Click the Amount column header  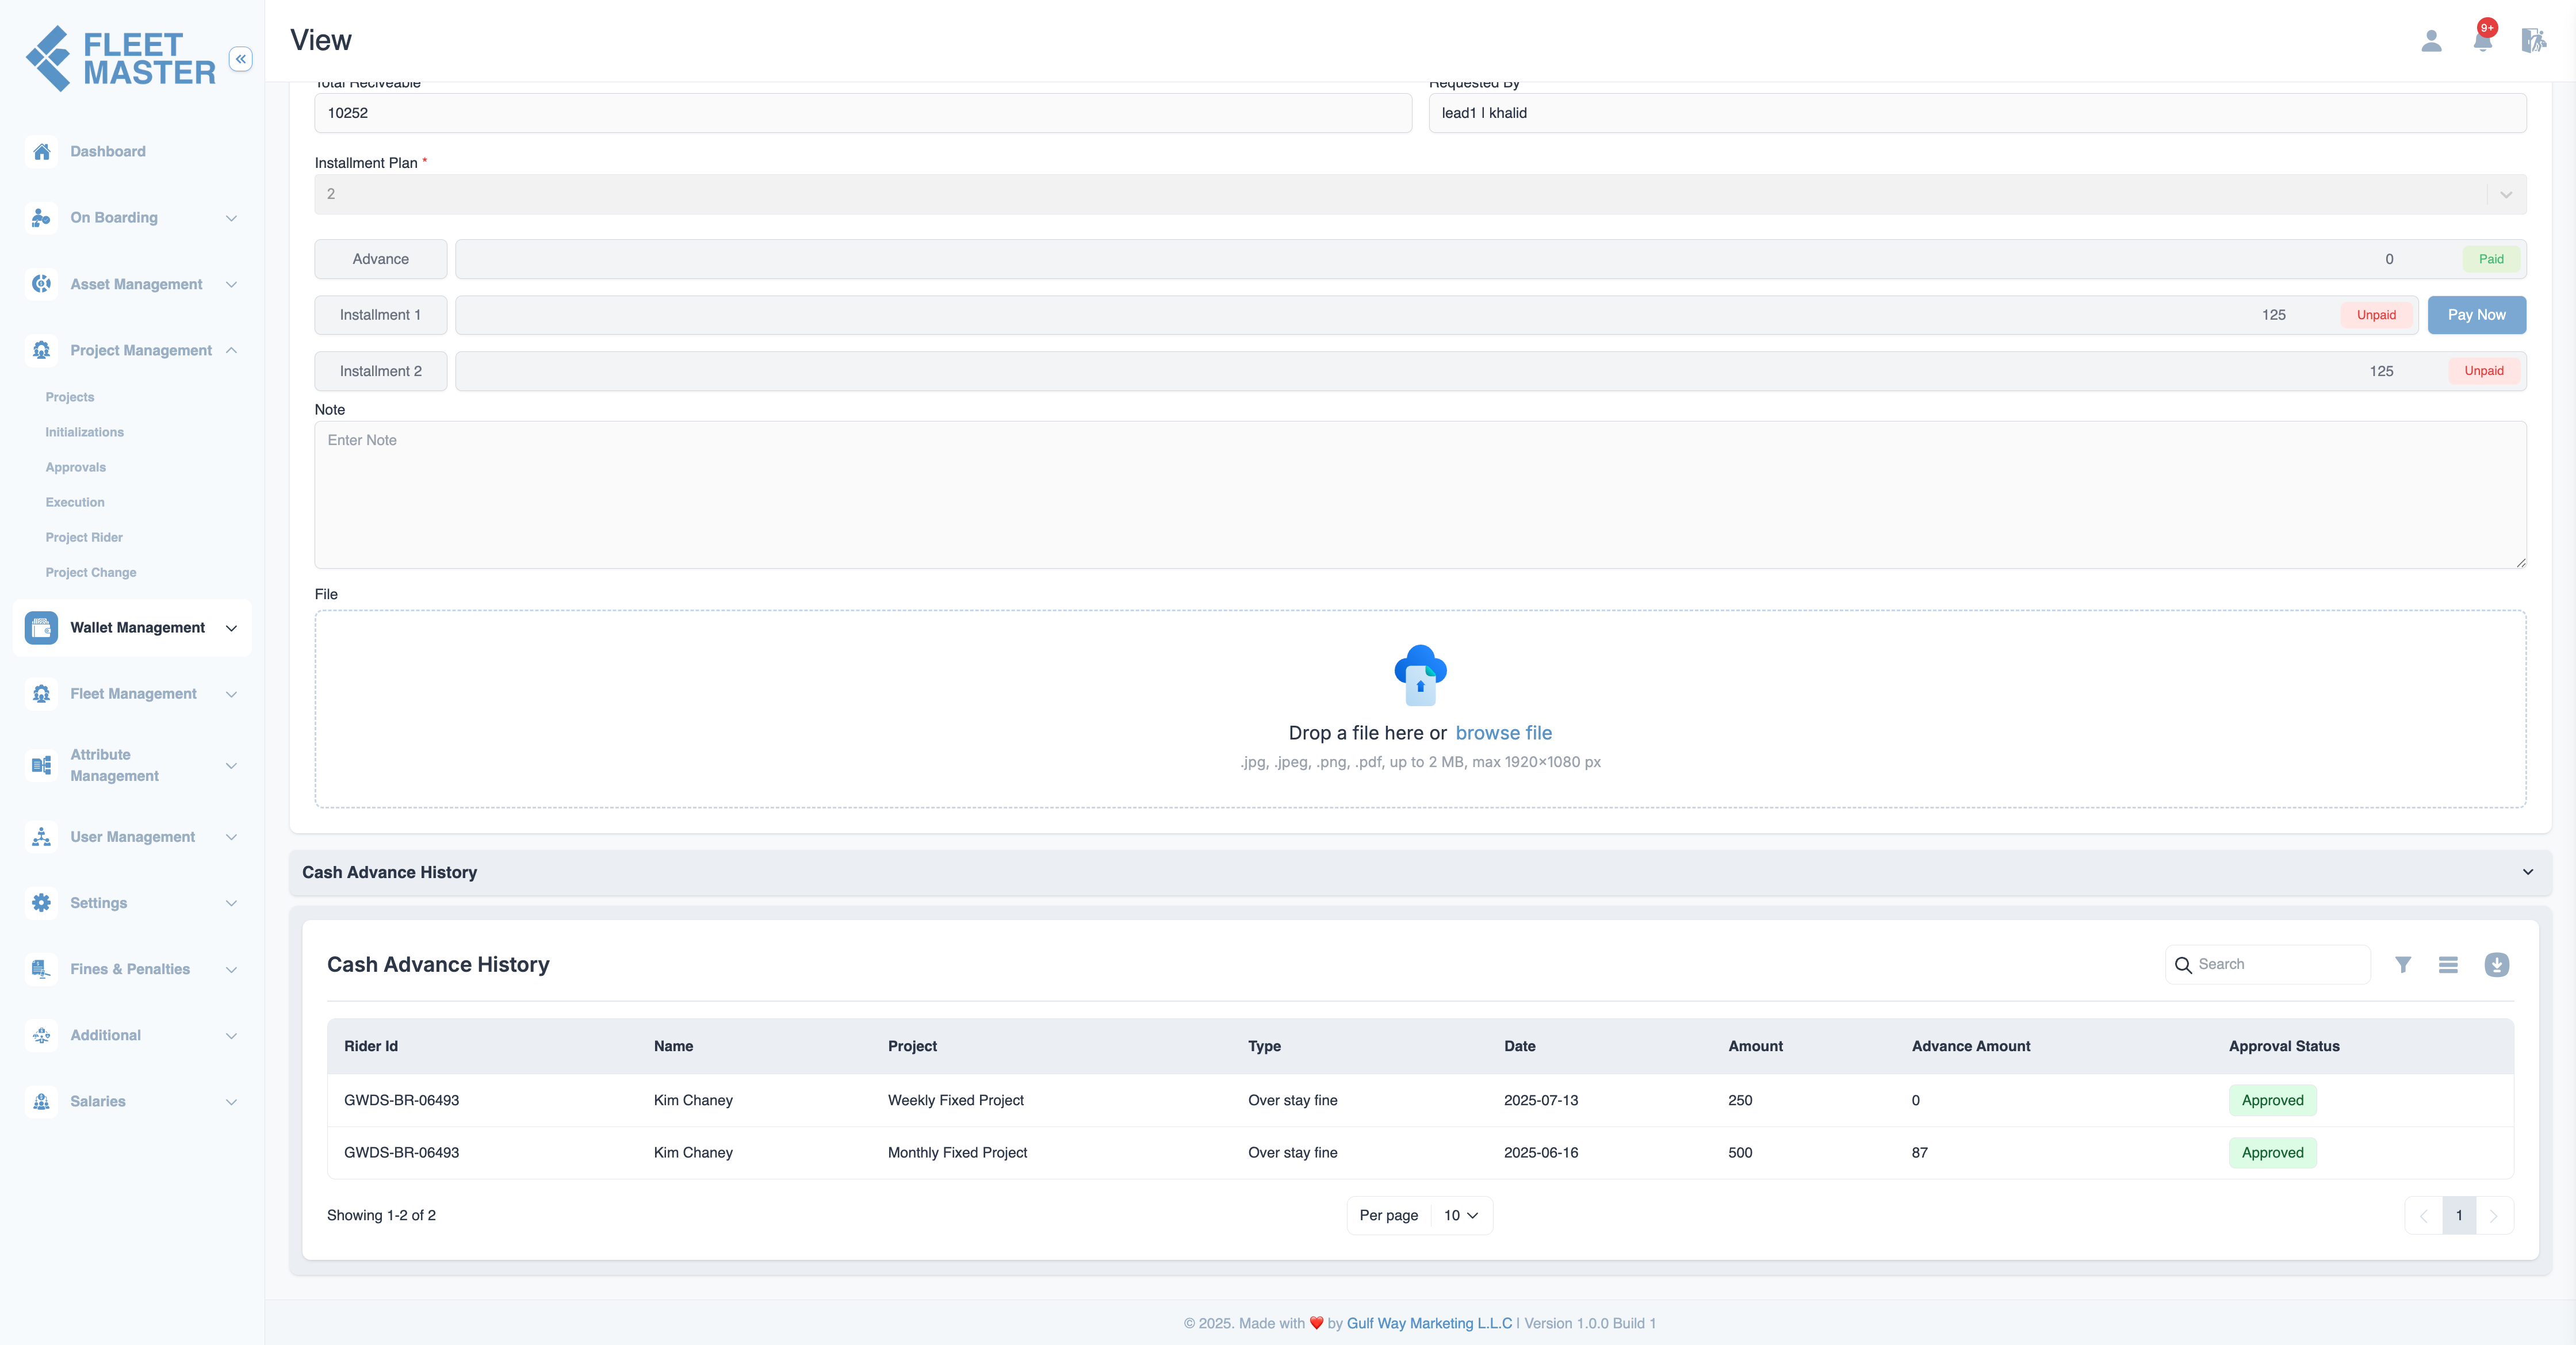[x=1755, y=1046]
